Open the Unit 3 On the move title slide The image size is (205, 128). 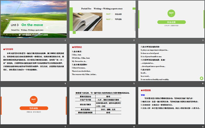pyautogui.click(x=34, y=20)
